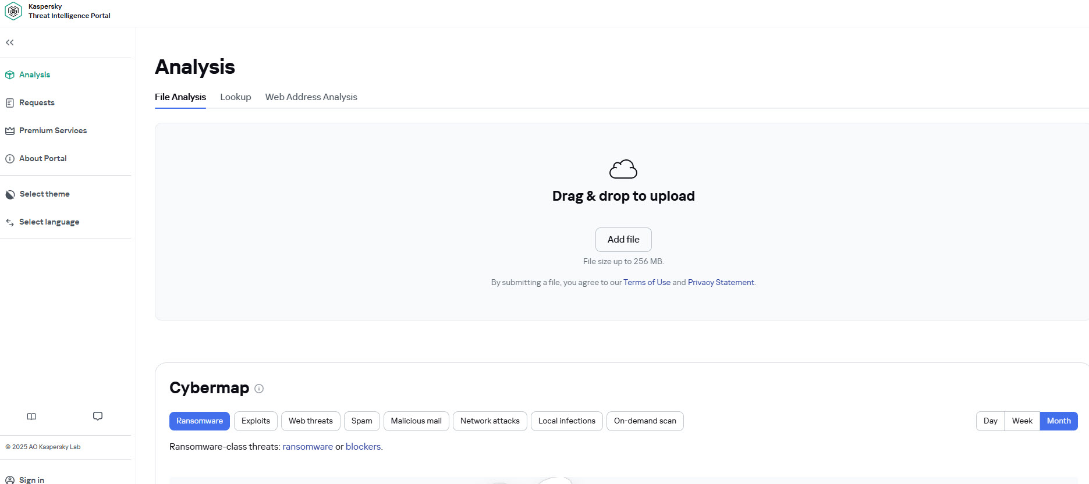1089x484 pixels.
Task: Open Premium Services in sidebar
Action: pyautogui.click(x=52, y=131)
